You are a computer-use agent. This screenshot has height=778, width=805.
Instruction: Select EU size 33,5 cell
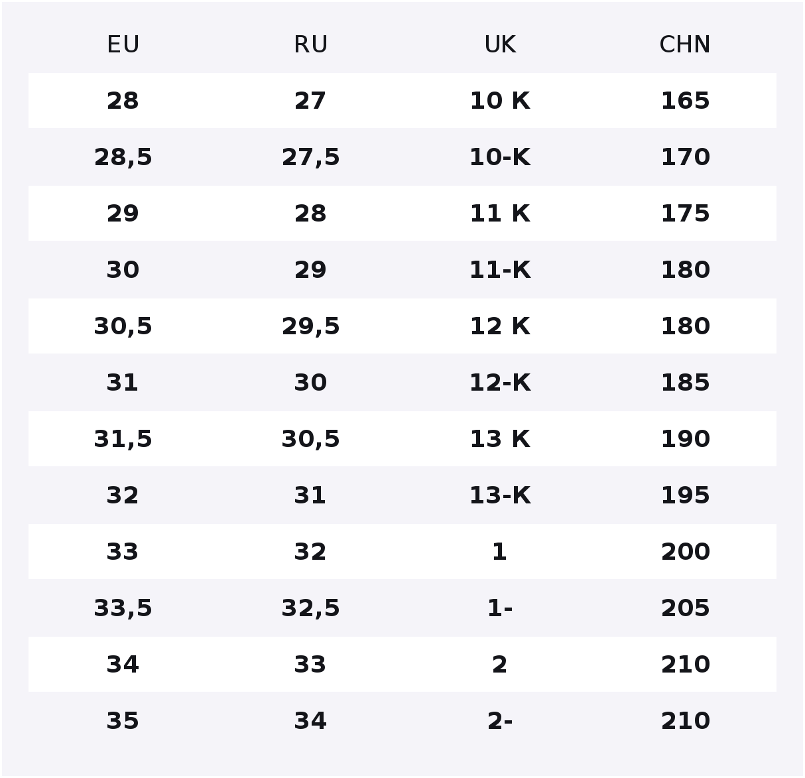pyautogui.click(x=123, y=608)
